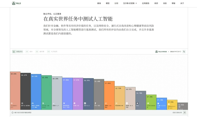The width and height of the screenshot is (197, 117).
Task: Click the arrows icon beside 成本
Action: 27,52
